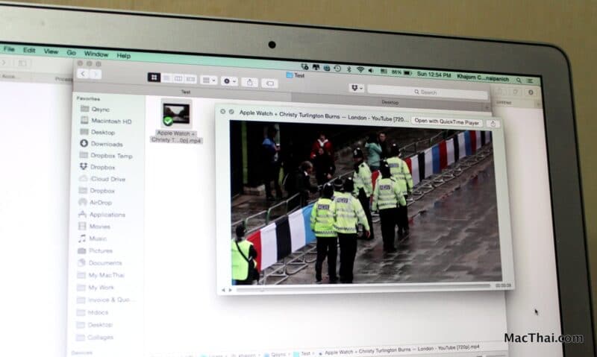Image resolution: width=597 pixels, height=357 pixels.
Task: Open Downloads folder in sidebar
Action: click(106, 144)
